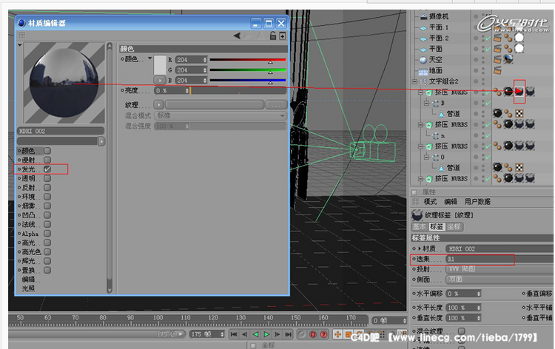Play animation forward with green right arrow
Screen dimensions: 555x349
tap(266, 333)
